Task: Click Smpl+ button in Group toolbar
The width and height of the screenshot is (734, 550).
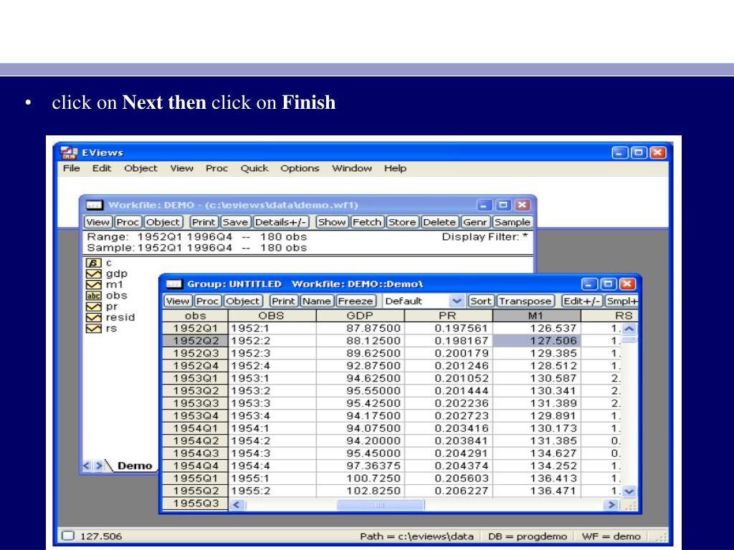Action: [x=621, y=301]
